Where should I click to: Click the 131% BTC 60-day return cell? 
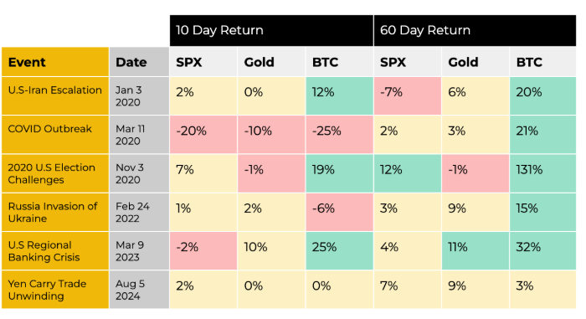pyautogui.click(x=542, y=173)
